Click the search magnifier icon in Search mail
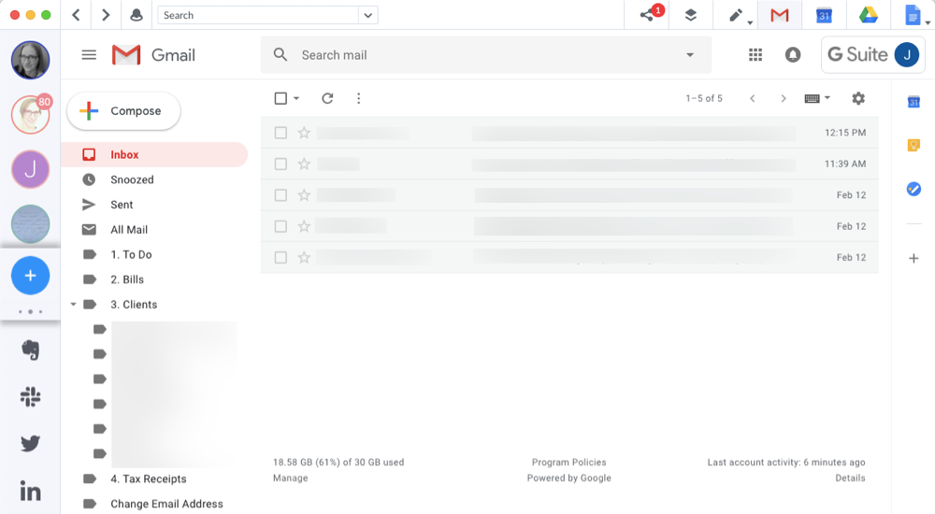The width and height of the screenshot is (935, 514). pos(280,55)
